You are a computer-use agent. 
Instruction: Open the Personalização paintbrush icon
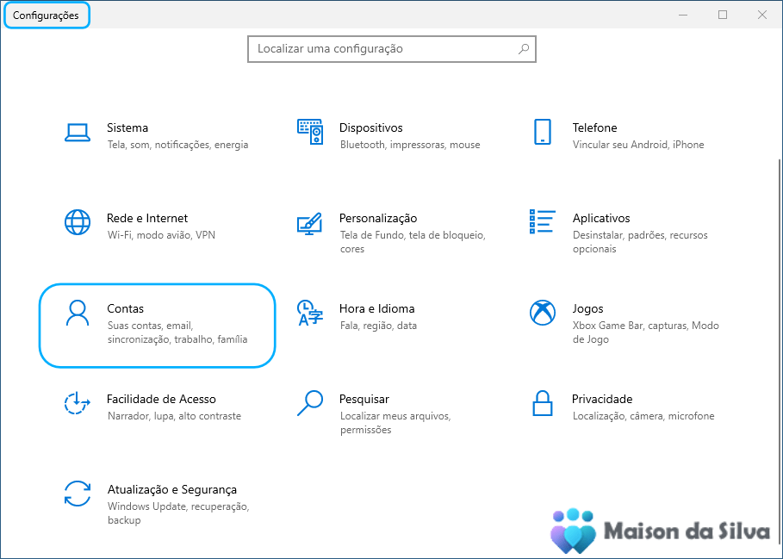click(x=309, y=223)
